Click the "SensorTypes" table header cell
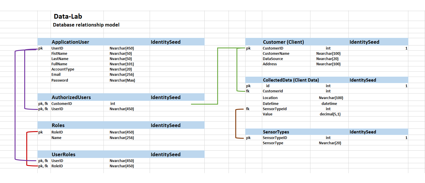 (276, 132)
